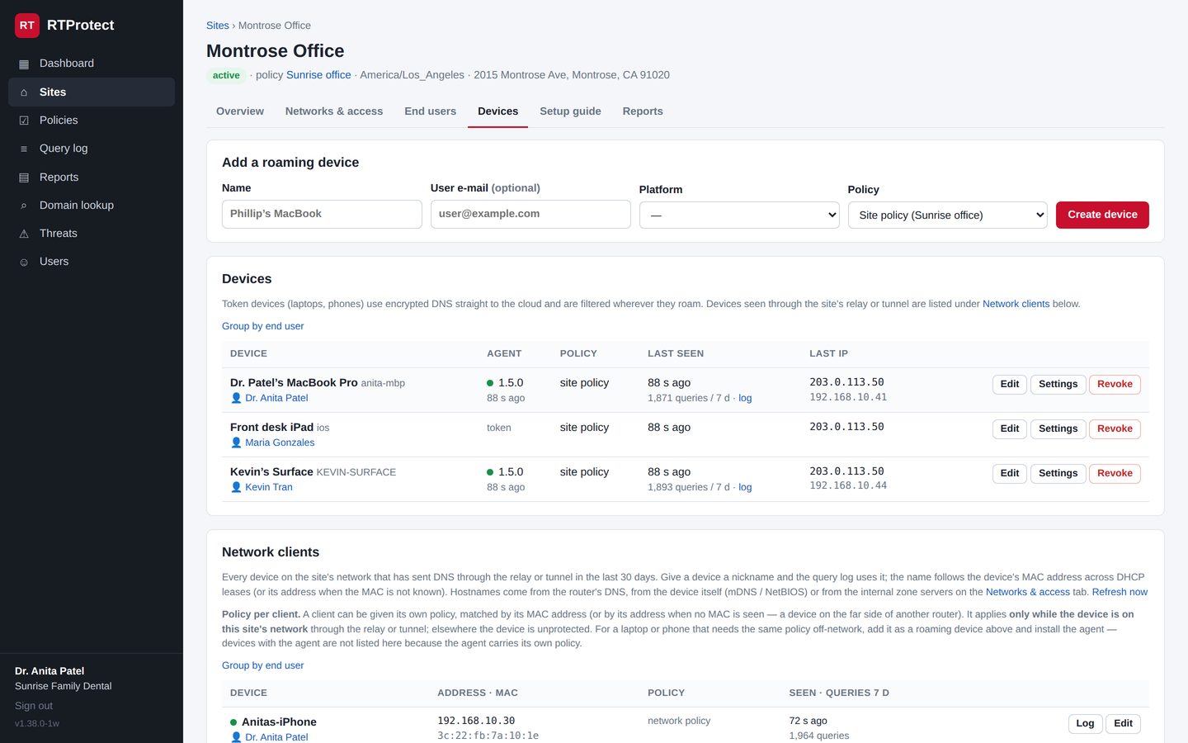Screen dimensions: 1188x743
Task: Click the Sites house icon
Action: [x=24, y=92]
